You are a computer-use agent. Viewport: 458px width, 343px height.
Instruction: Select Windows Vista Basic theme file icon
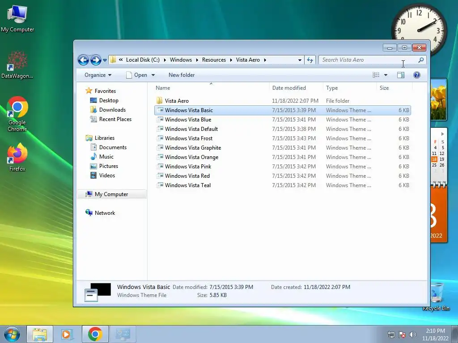click(160, 110)
